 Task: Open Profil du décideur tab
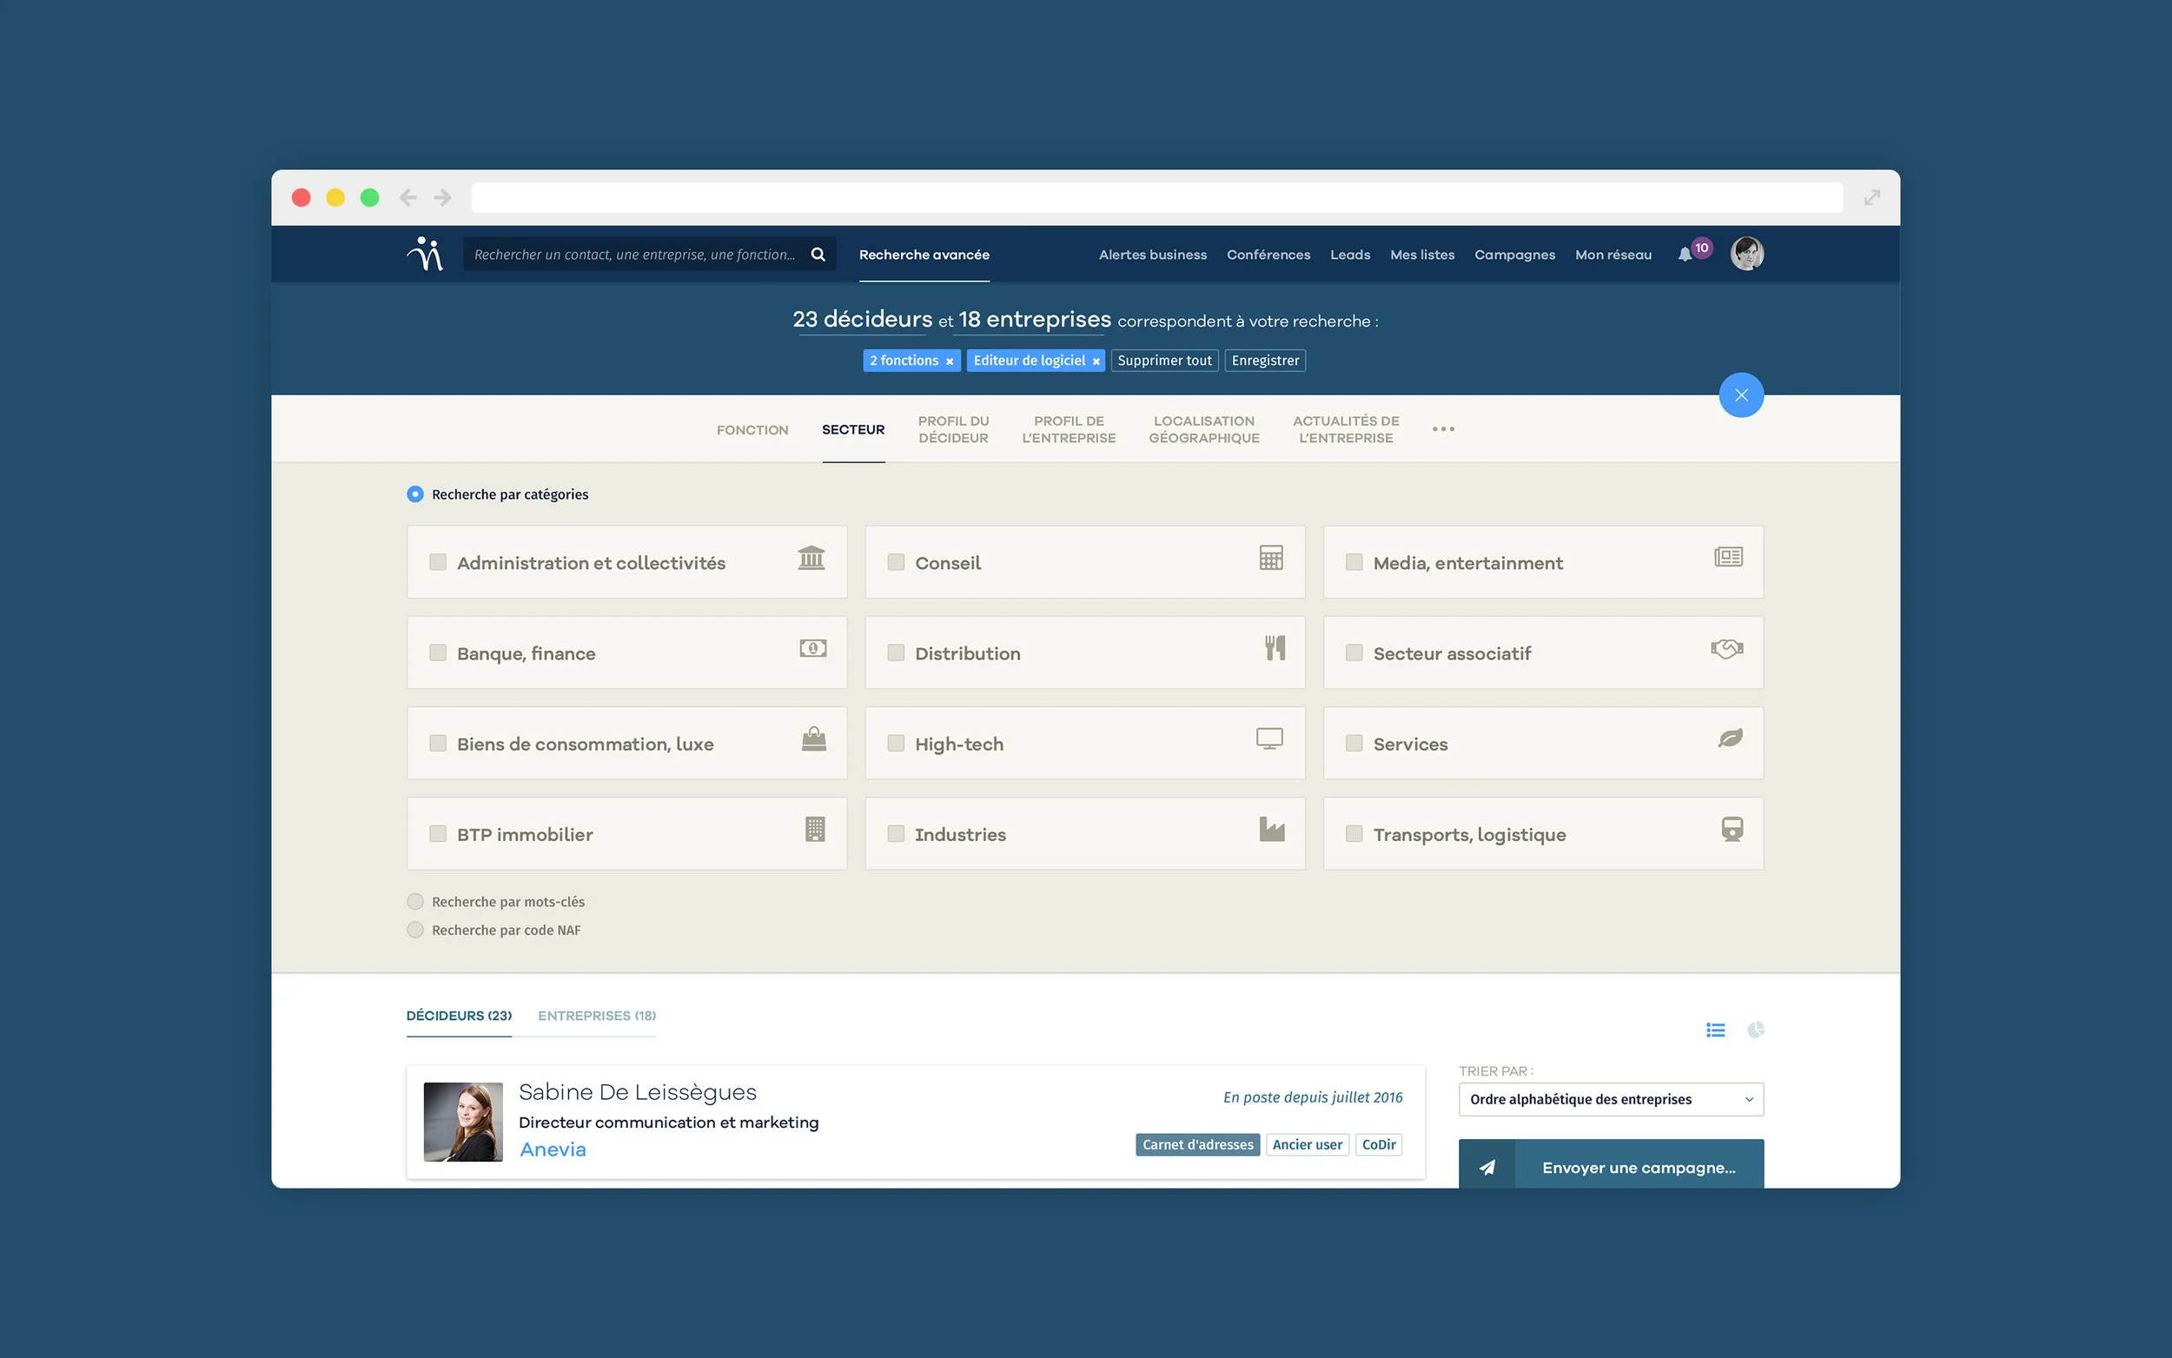954,429
